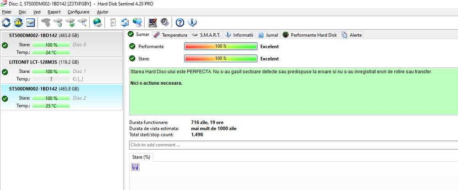Viewport: 458px width, 190px height.
Task: Click the 25 °C temperature bar for Disc 2
Action: [x=51, y=106]
